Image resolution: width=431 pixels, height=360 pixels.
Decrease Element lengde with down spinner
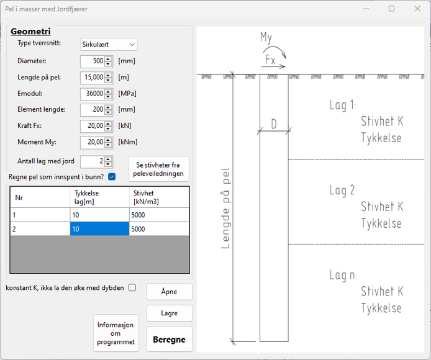click(x=108, y=113)
